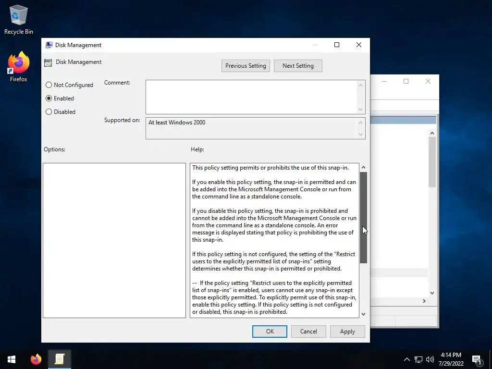The image size is (492, 369).
Task: Open the Recycle Bin desktop icon
Action: (x=19, y=19)
